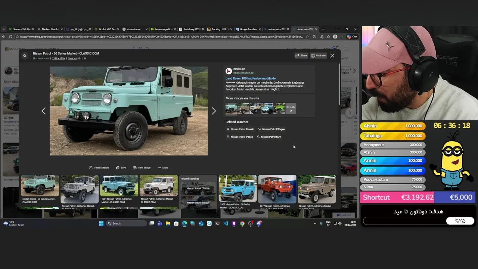Switch to Bestellung tab

(192, 29)
